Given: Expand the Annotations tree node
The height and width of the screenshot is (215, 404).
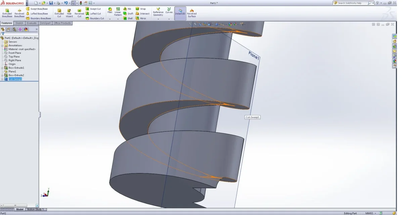Looking at the screenshot, I should pyautogui.click(x=2, y=46).
